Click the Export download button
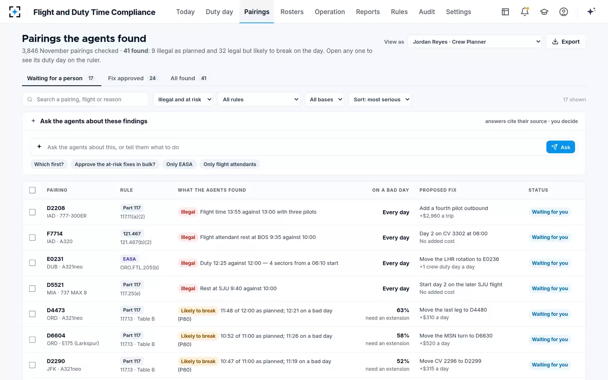Viewport: 608px width, 380px height. click(566, 41)
